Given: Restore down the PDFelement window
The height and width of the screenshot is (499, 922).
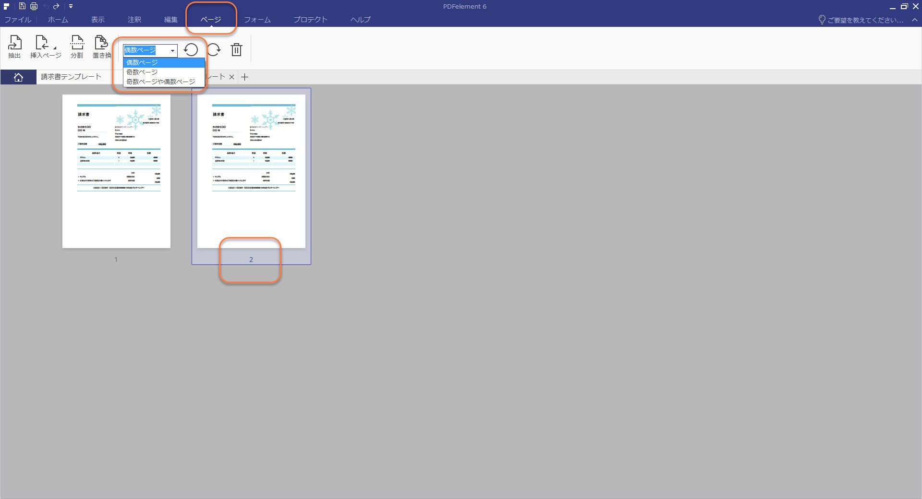Looking at the screenshot, I should [904, 6].
